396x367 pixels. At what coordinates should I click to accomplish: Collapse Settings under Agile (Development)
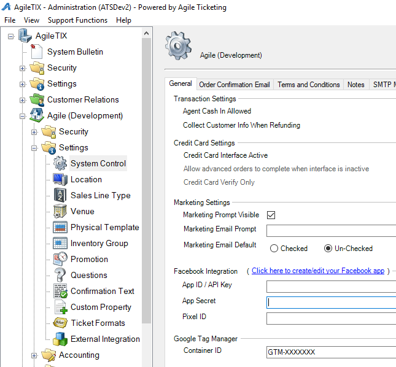(x=34, y=148)
